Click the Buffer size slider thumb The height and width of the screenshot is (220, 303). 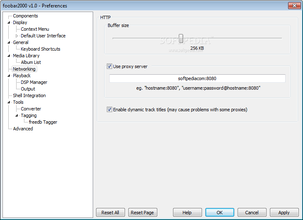pos(181,38)
